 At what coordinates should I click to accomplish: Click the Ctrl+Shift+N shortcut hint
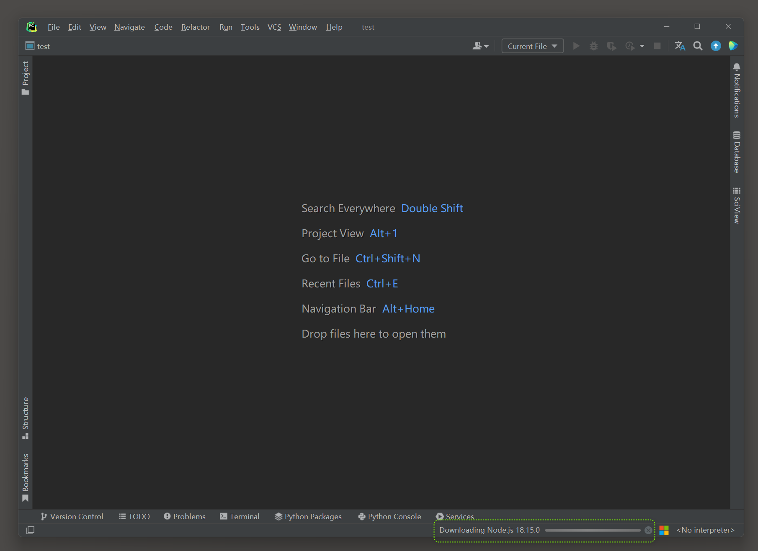click(x=388, y=259)
